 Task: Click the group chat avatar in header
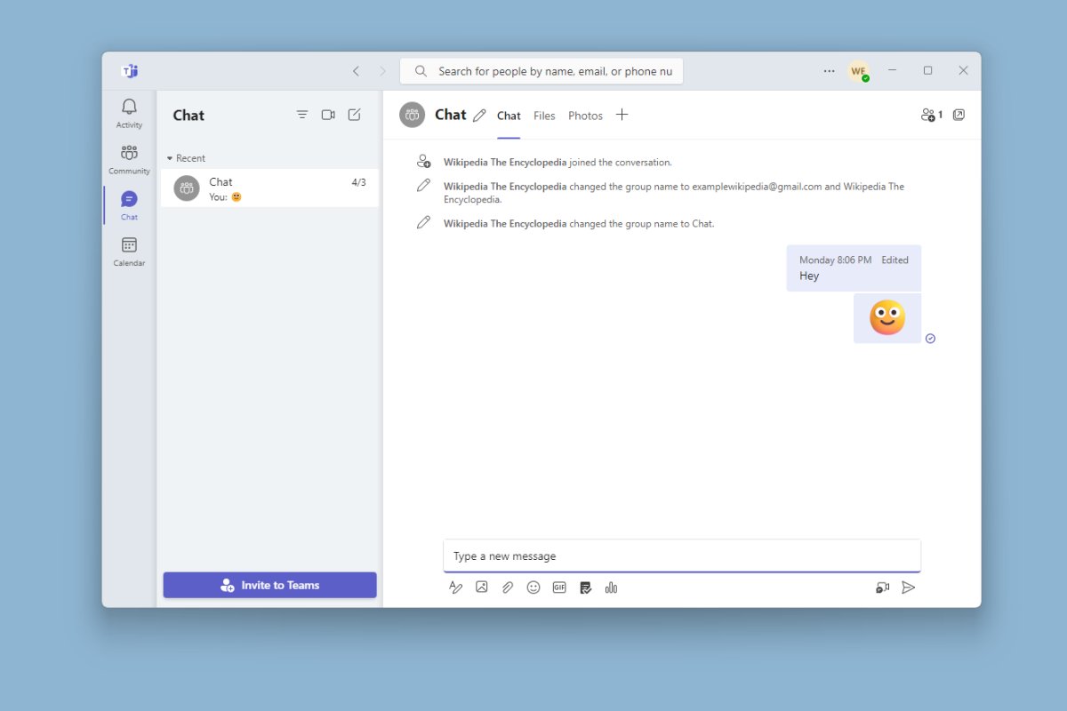[x=412, y=115]
